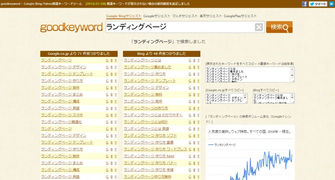Open ランディングページ集めました in the Bing list
The image size is (335, 180).
pos(148,67)
